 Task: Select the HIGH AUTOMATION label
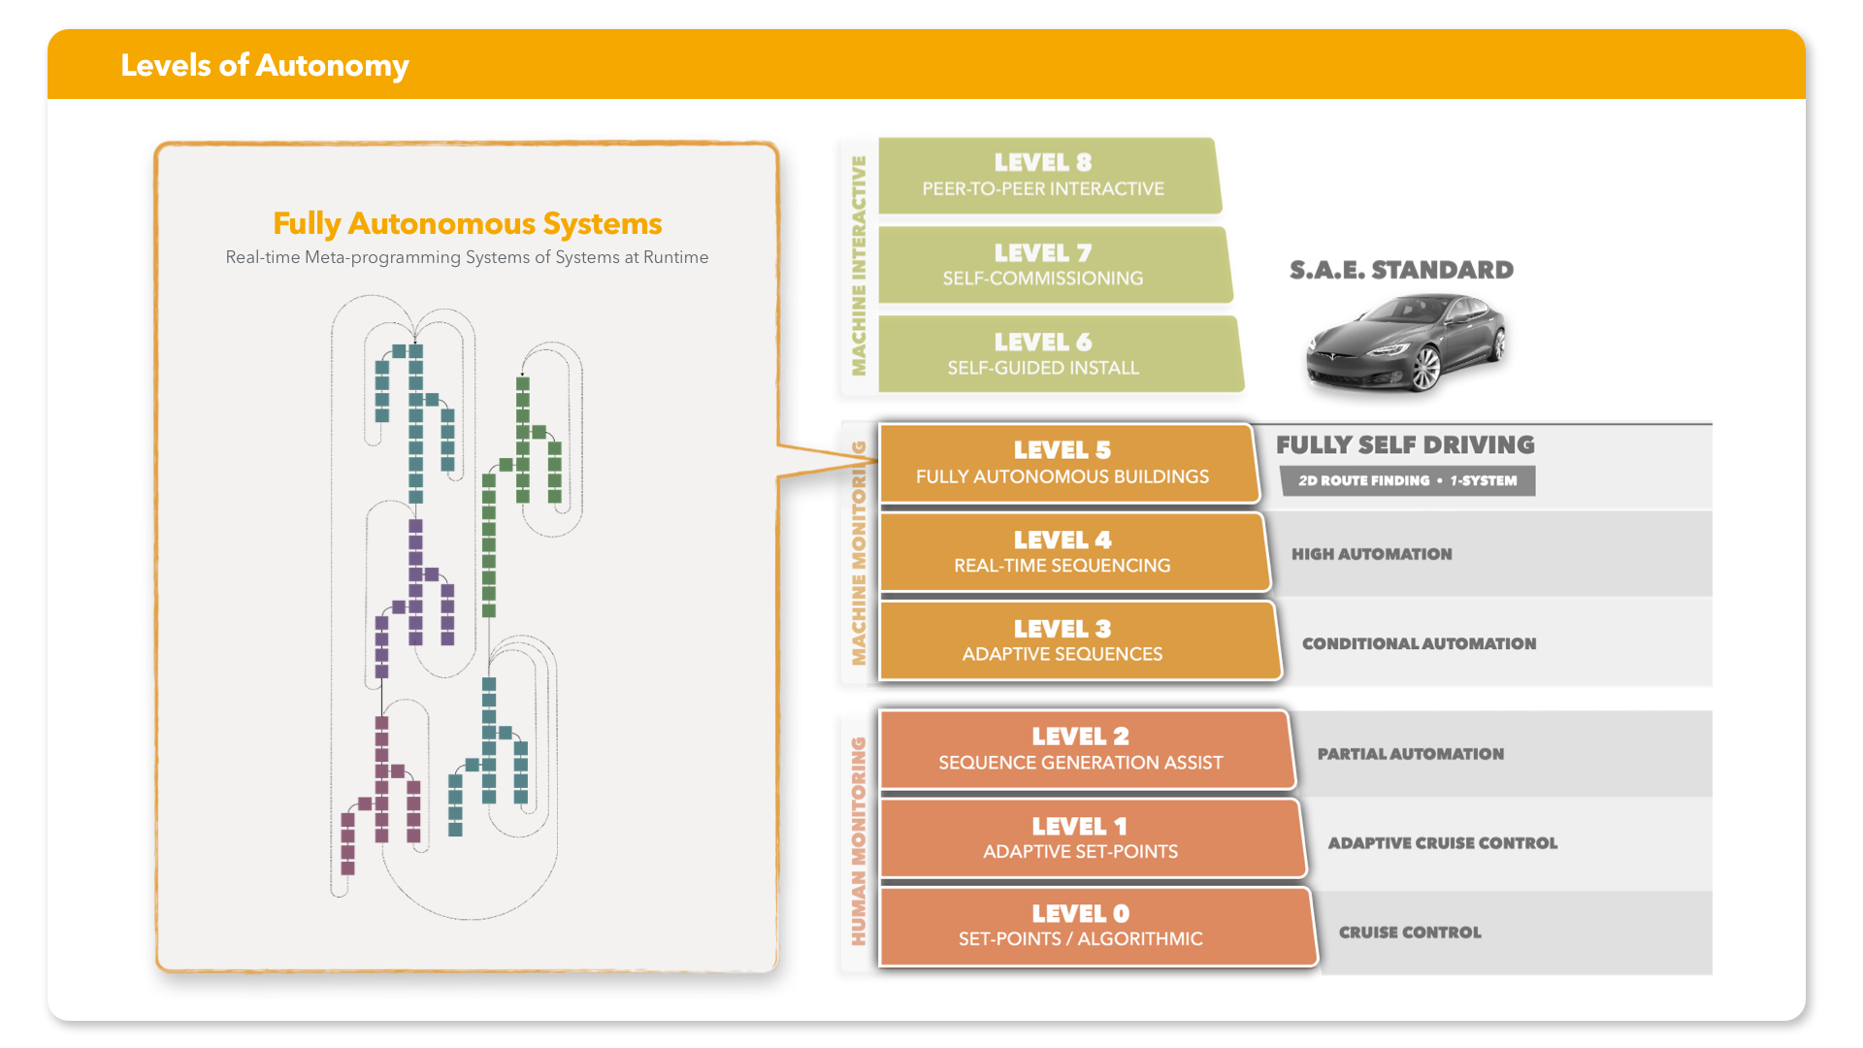[1371, 554]
